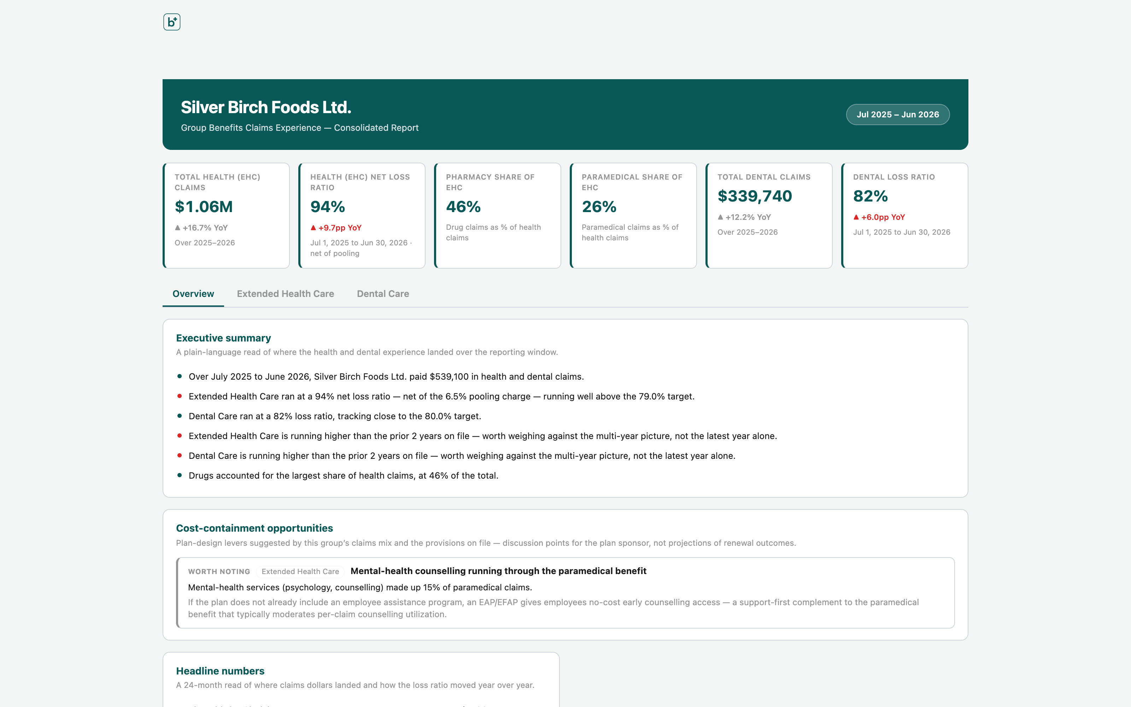The height and width of the screenshot is (707, 1131).
Task: Select the Health (EHC) Net Loss Ratio card
Action: click(x=362, y=216)
